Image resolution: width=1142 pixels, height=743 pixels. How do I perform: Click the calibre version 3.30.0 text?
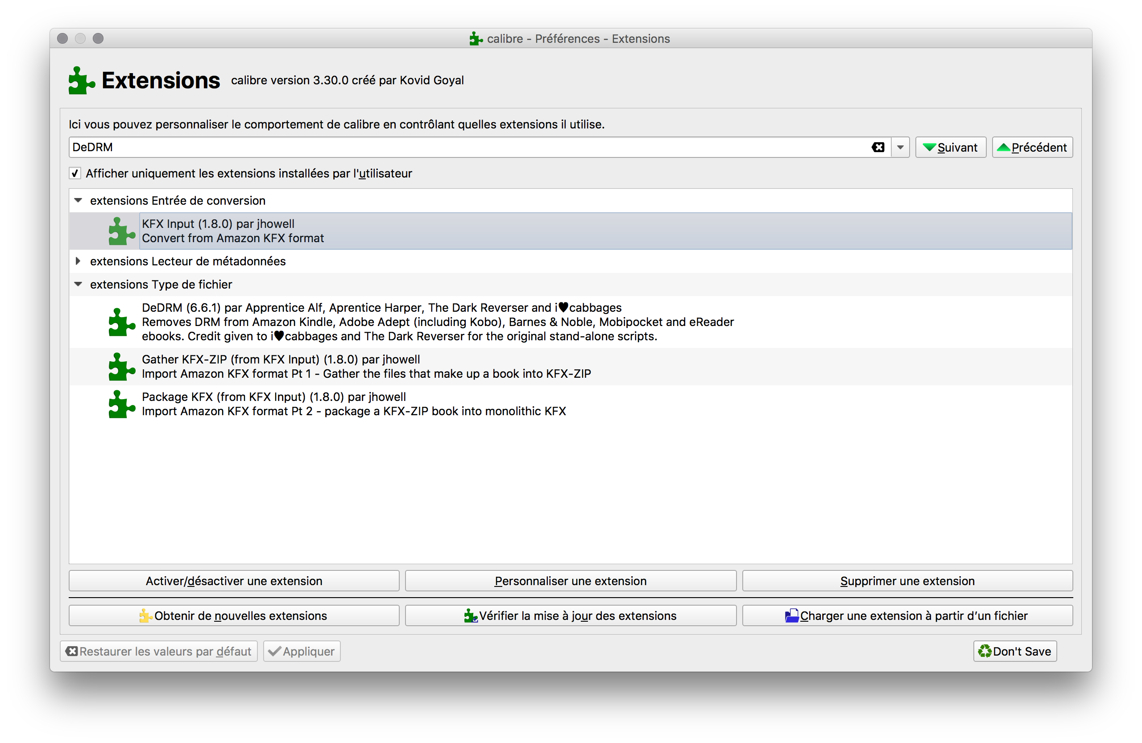pyautogui.click(x=347, y=80)
